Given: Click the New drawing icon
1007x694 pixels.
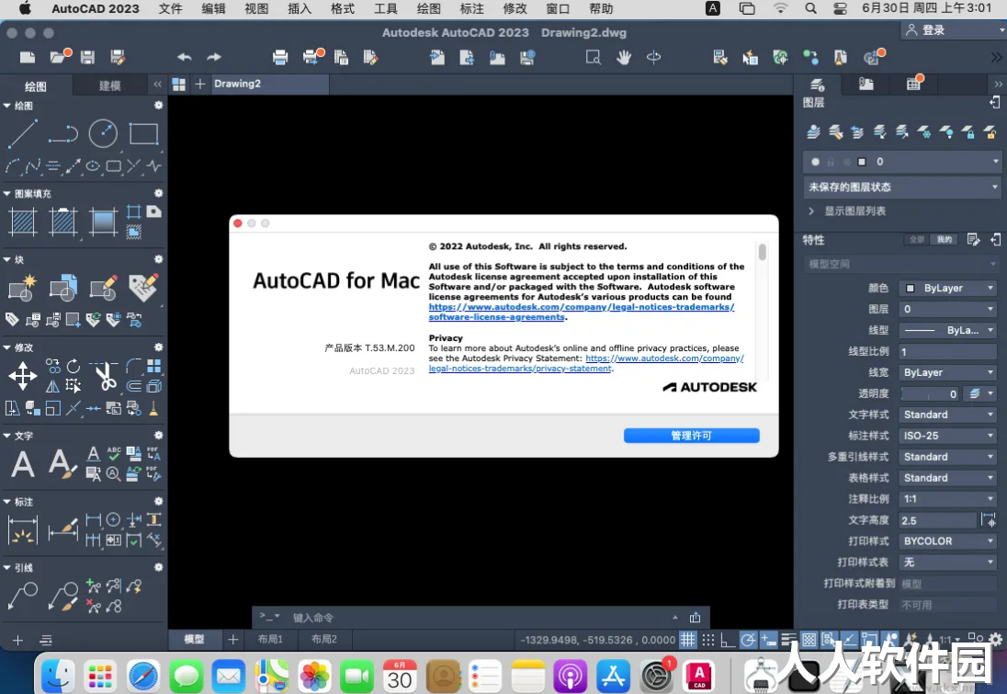Looking at the screenshot, I should (27, 57).
